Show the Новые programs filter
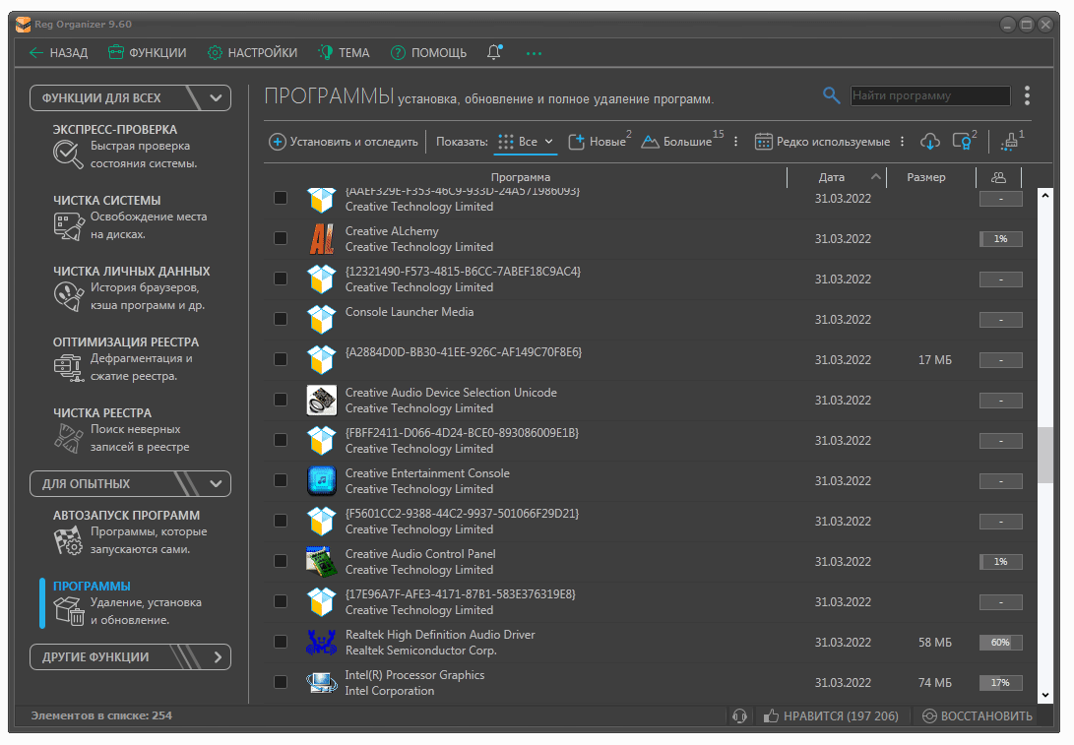1074x745 pixels. click(599, 141)
